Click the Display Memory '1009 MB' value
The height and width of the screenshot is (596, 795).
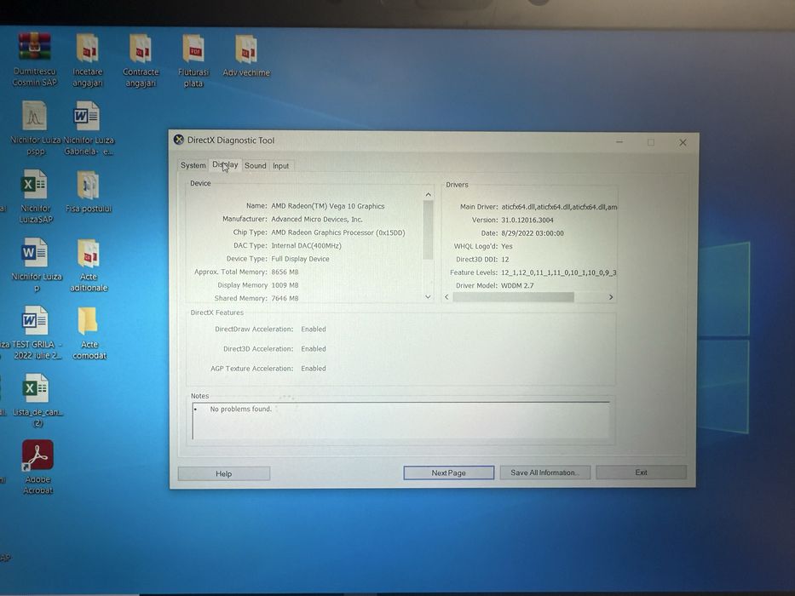(285, 285)
